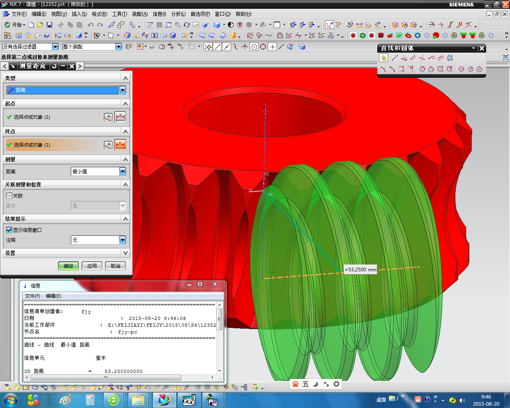Select the Rotate view tool
The image size is (510, 408).
[x=187, y=25]
